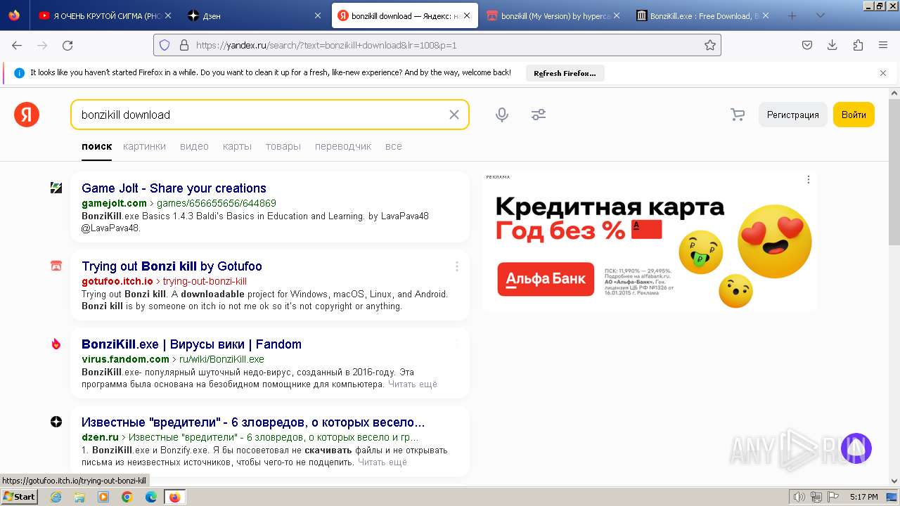Select the переводчик search category
The image size is (900, 506).
[343, 146]
